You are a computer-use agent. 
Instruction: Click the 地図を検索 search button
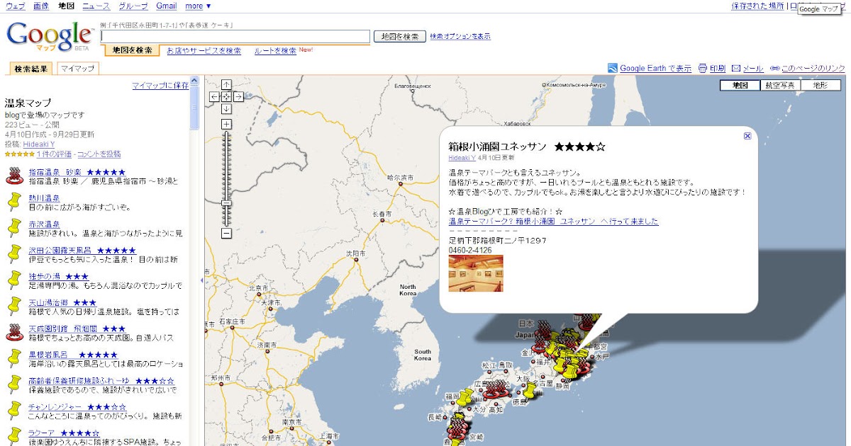click(400, 36)
